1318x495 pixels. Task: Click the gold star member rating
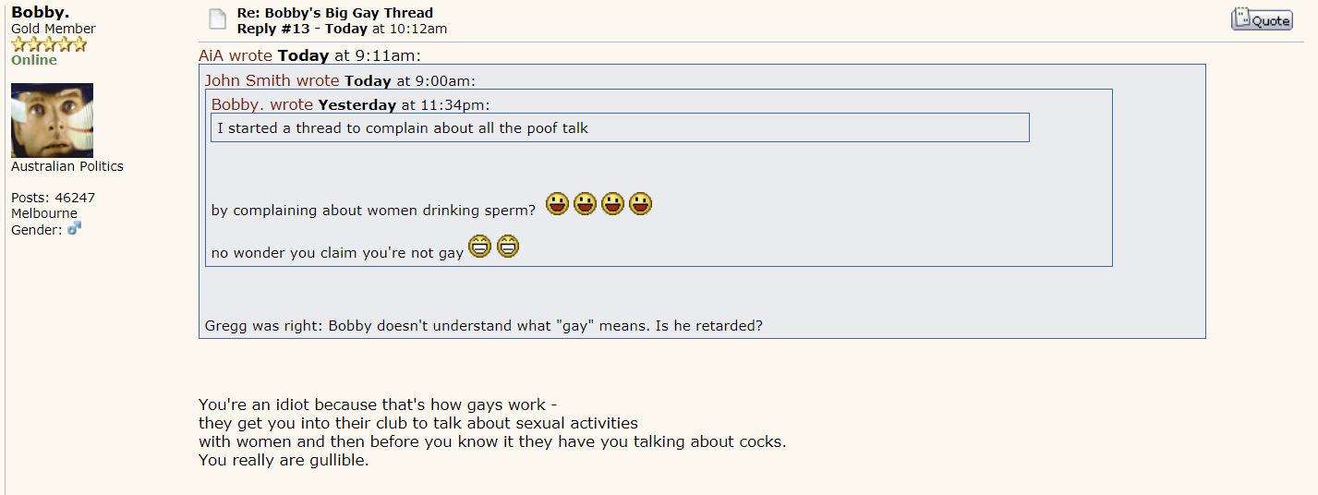click(x=49, y=44)
